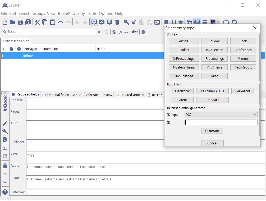Switch to the Abstract tab
This screenshot has height=201, width=266.
[92, 95]
